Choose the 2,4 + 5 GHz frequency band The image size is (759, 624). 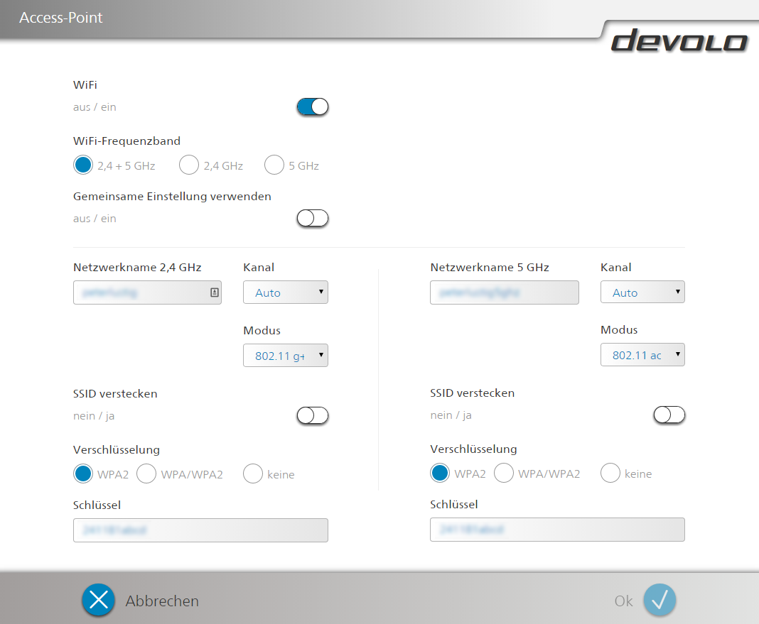click(x=83, y=165)
